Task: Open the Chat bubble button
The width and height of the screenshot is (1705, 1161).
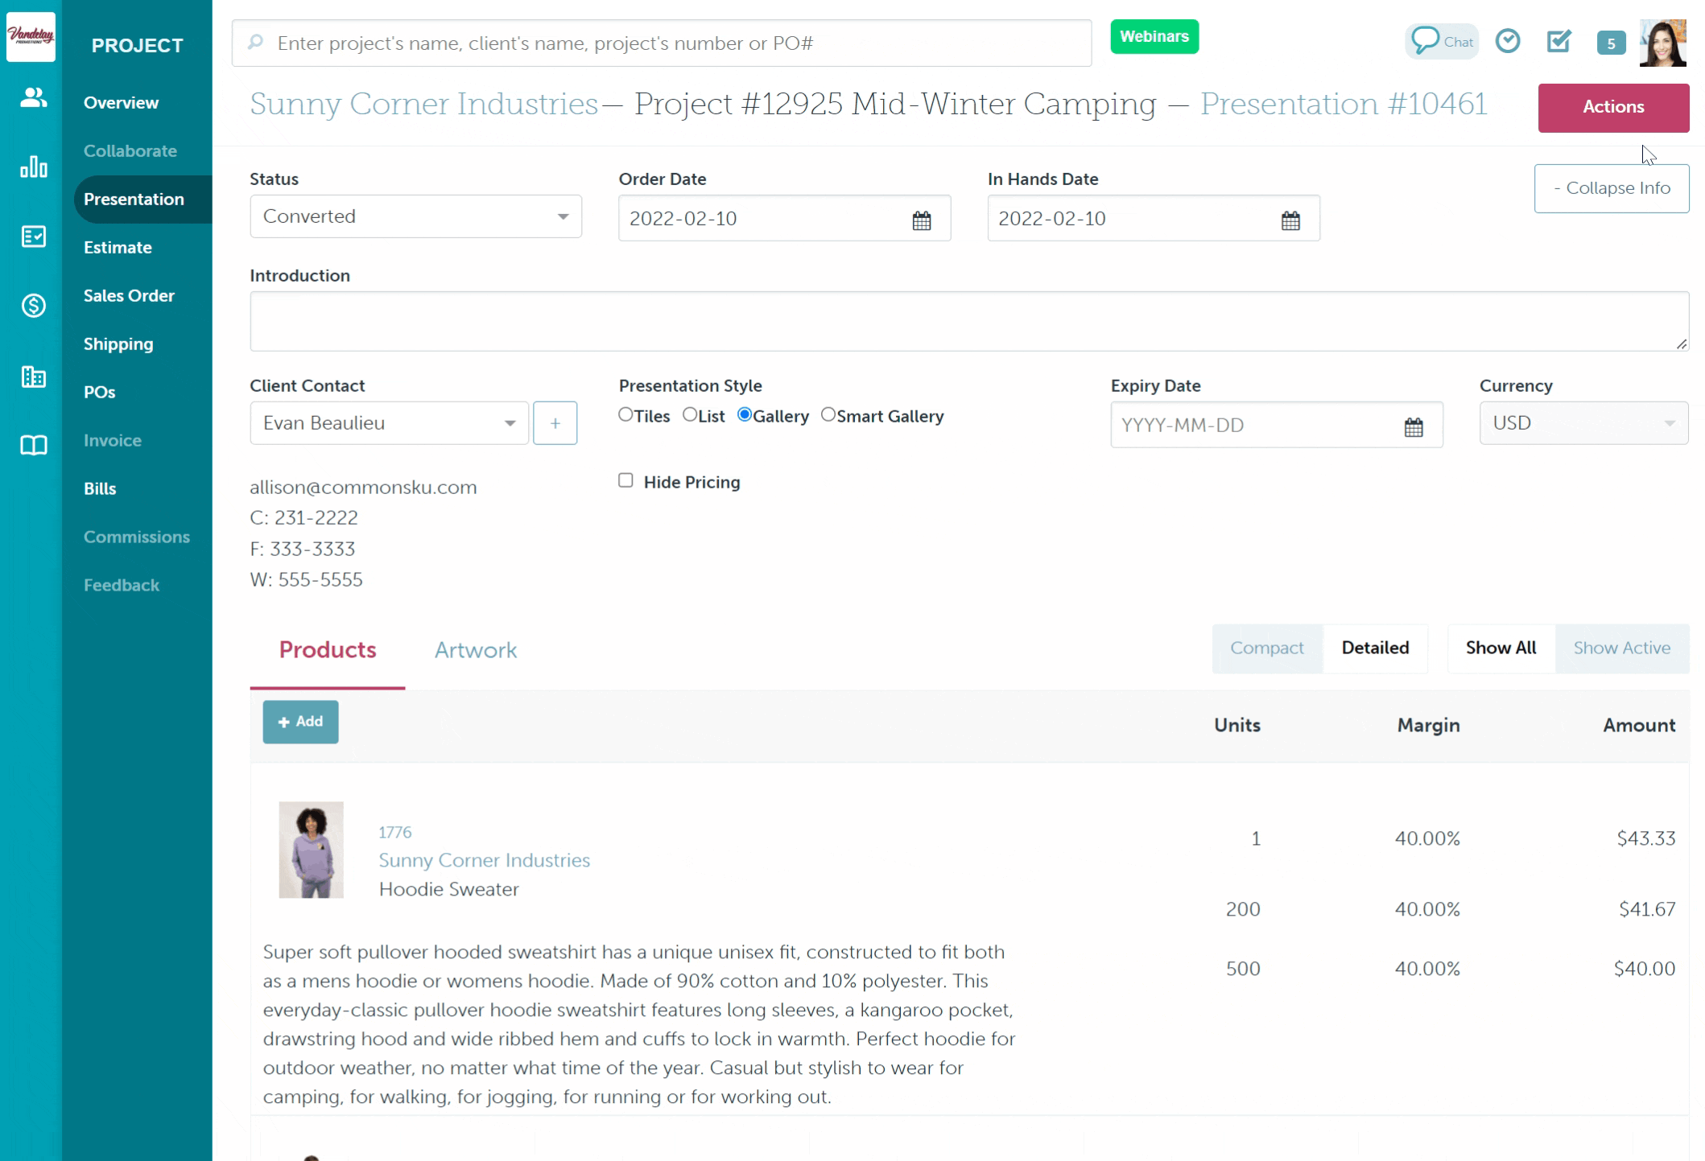Action: click(1442, 41)
